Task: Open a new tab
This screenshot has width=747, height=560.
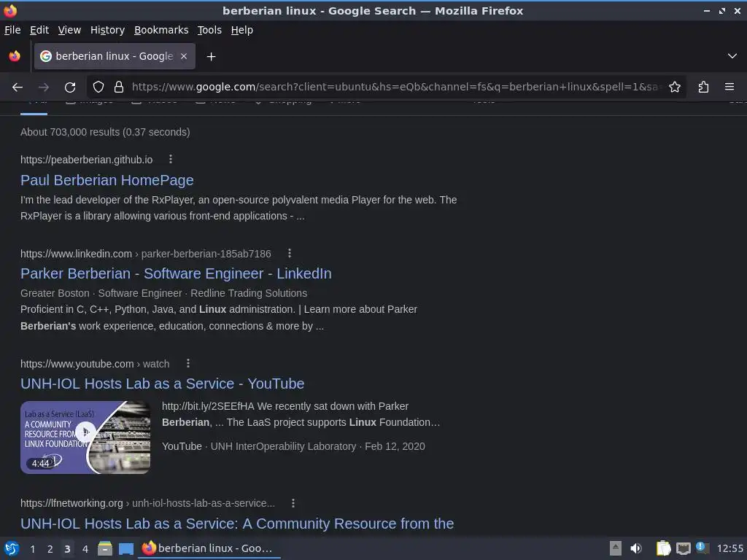Action: point(211,57)
